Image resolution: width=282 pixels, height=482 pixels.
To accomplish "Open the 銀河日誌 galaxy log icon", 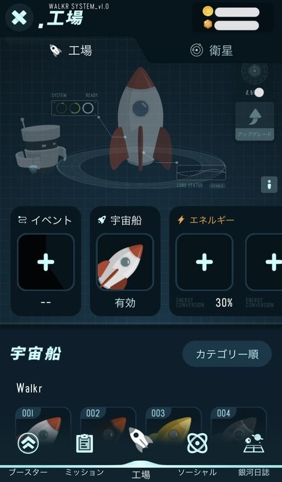I will tap(254, 443).
